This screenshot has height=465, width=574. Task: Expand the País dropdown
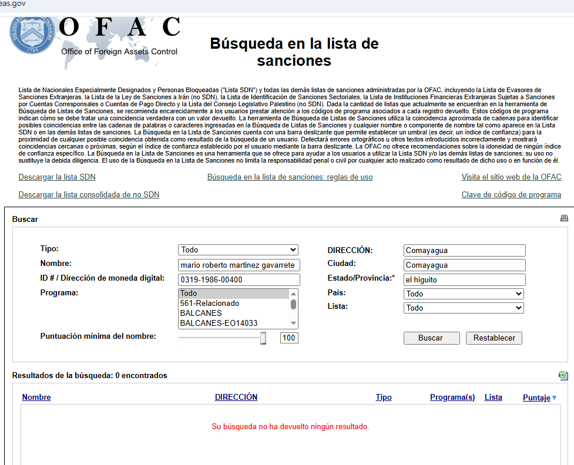pos(464,294)
